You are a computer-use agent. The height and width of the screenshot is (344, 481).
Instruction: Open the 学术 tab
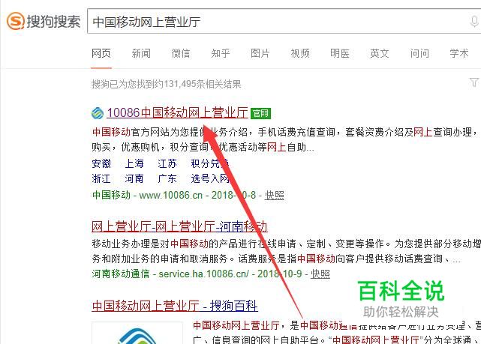[459, 53]
